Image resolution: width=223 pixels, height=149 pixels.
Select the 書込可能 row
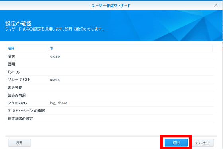[110, 87]
